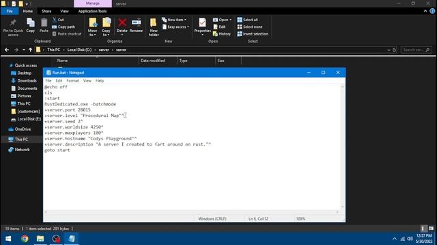This screenshot has width=437, height=245.
Task: Click Copy path in ribbon
Action: [x=64, y=27]
